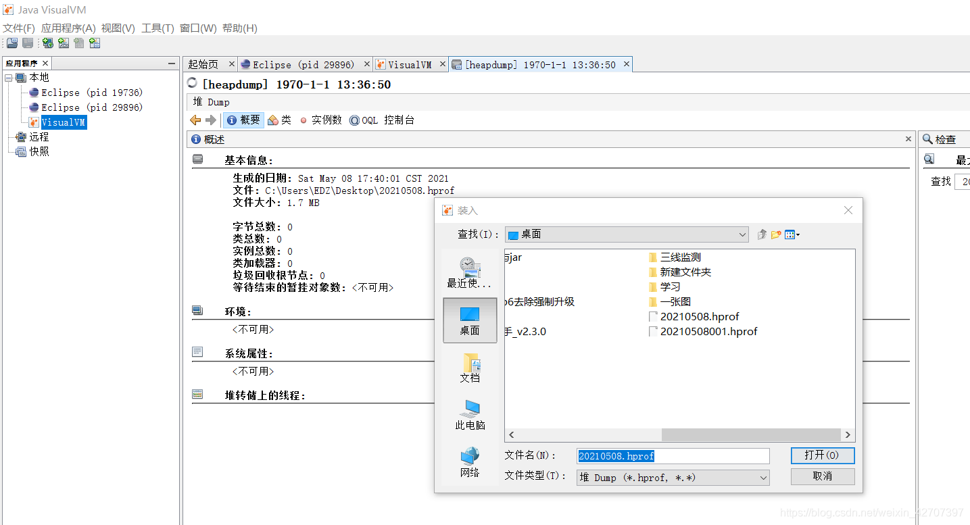Click the Create New Folder icon in dialog
The image size is (970, 525).
pyautogui.click(x=776, y=234)
